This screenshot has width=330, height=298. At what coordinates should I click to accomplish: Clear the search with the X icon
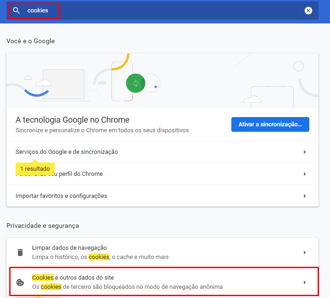click(x=308, y=11)
